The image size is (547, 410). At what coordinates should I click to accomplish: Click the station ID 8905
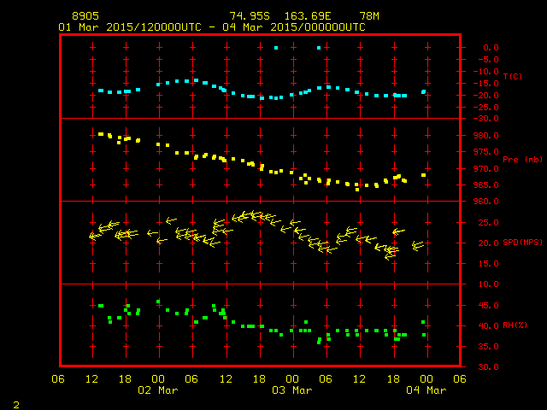click(x=85, y=16)
